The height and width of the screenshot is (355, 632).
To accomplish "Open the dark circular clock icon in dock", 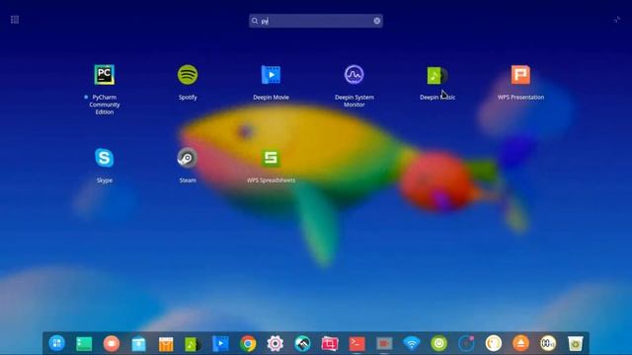I will 466,343.
